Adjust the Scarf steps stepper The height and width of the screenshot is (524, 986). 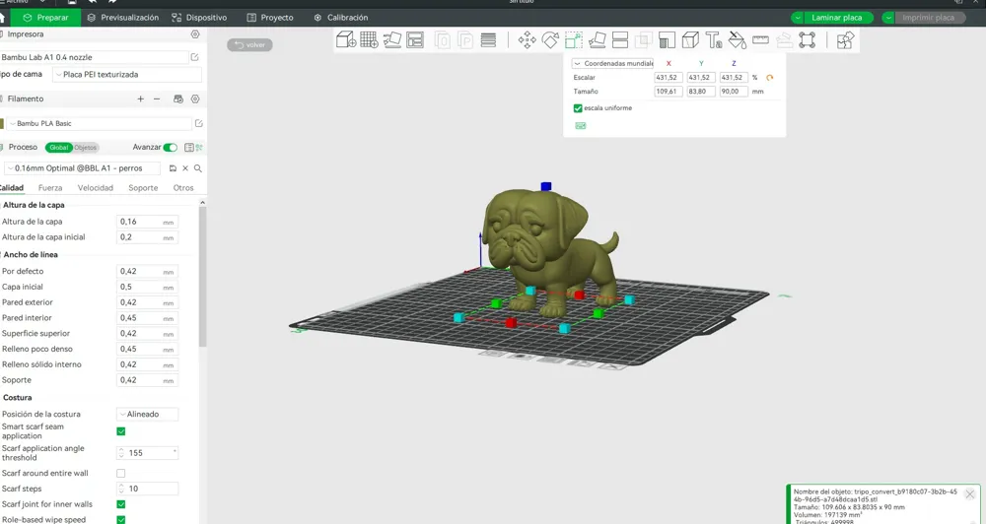(x=120, y=489)
